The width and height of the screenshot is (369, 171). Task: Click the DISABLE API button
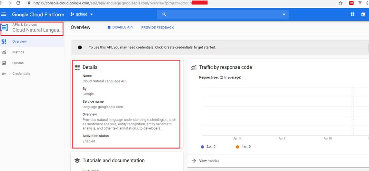coord(120,27)
